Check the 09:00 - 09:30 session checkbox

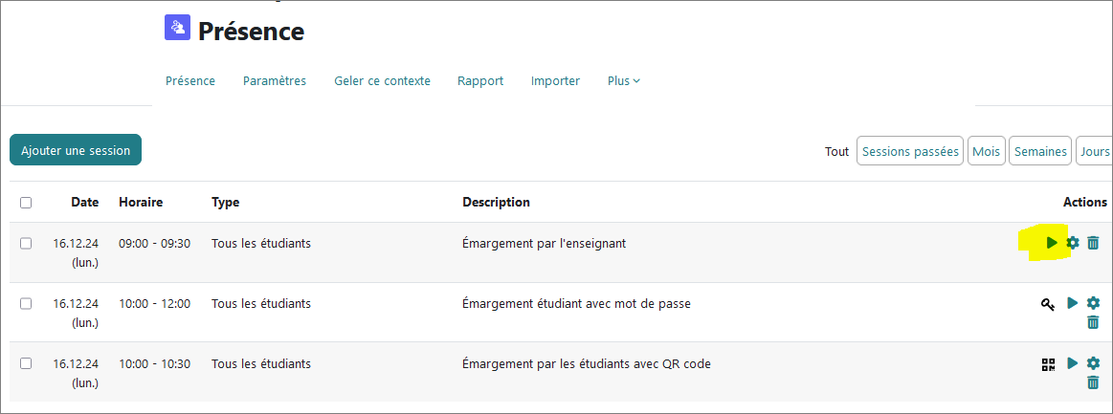pos(26,244)
